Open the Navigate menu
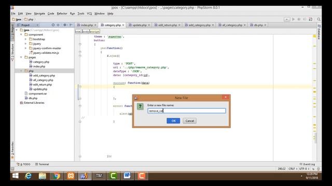 tap(39, 13)
